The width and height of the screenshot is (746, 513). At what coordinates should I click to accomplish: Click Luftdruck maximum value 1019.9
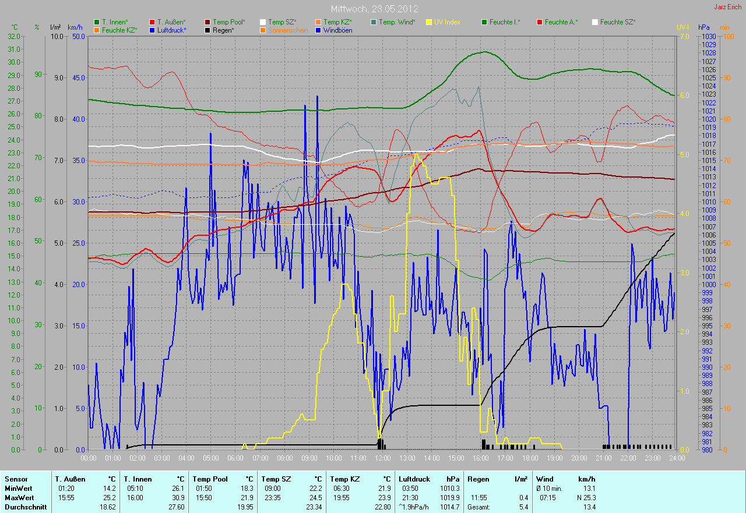click(449, 498)
